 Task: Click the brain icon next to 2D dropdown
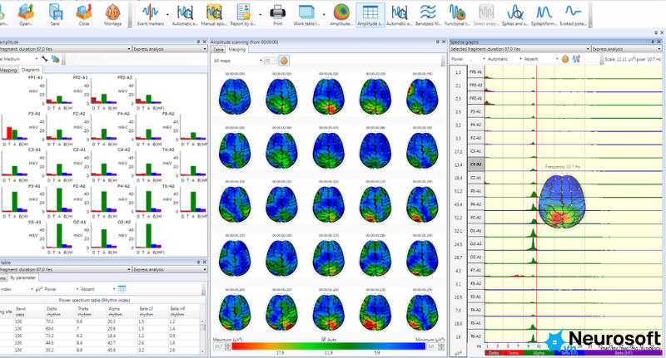pos(284,61)
